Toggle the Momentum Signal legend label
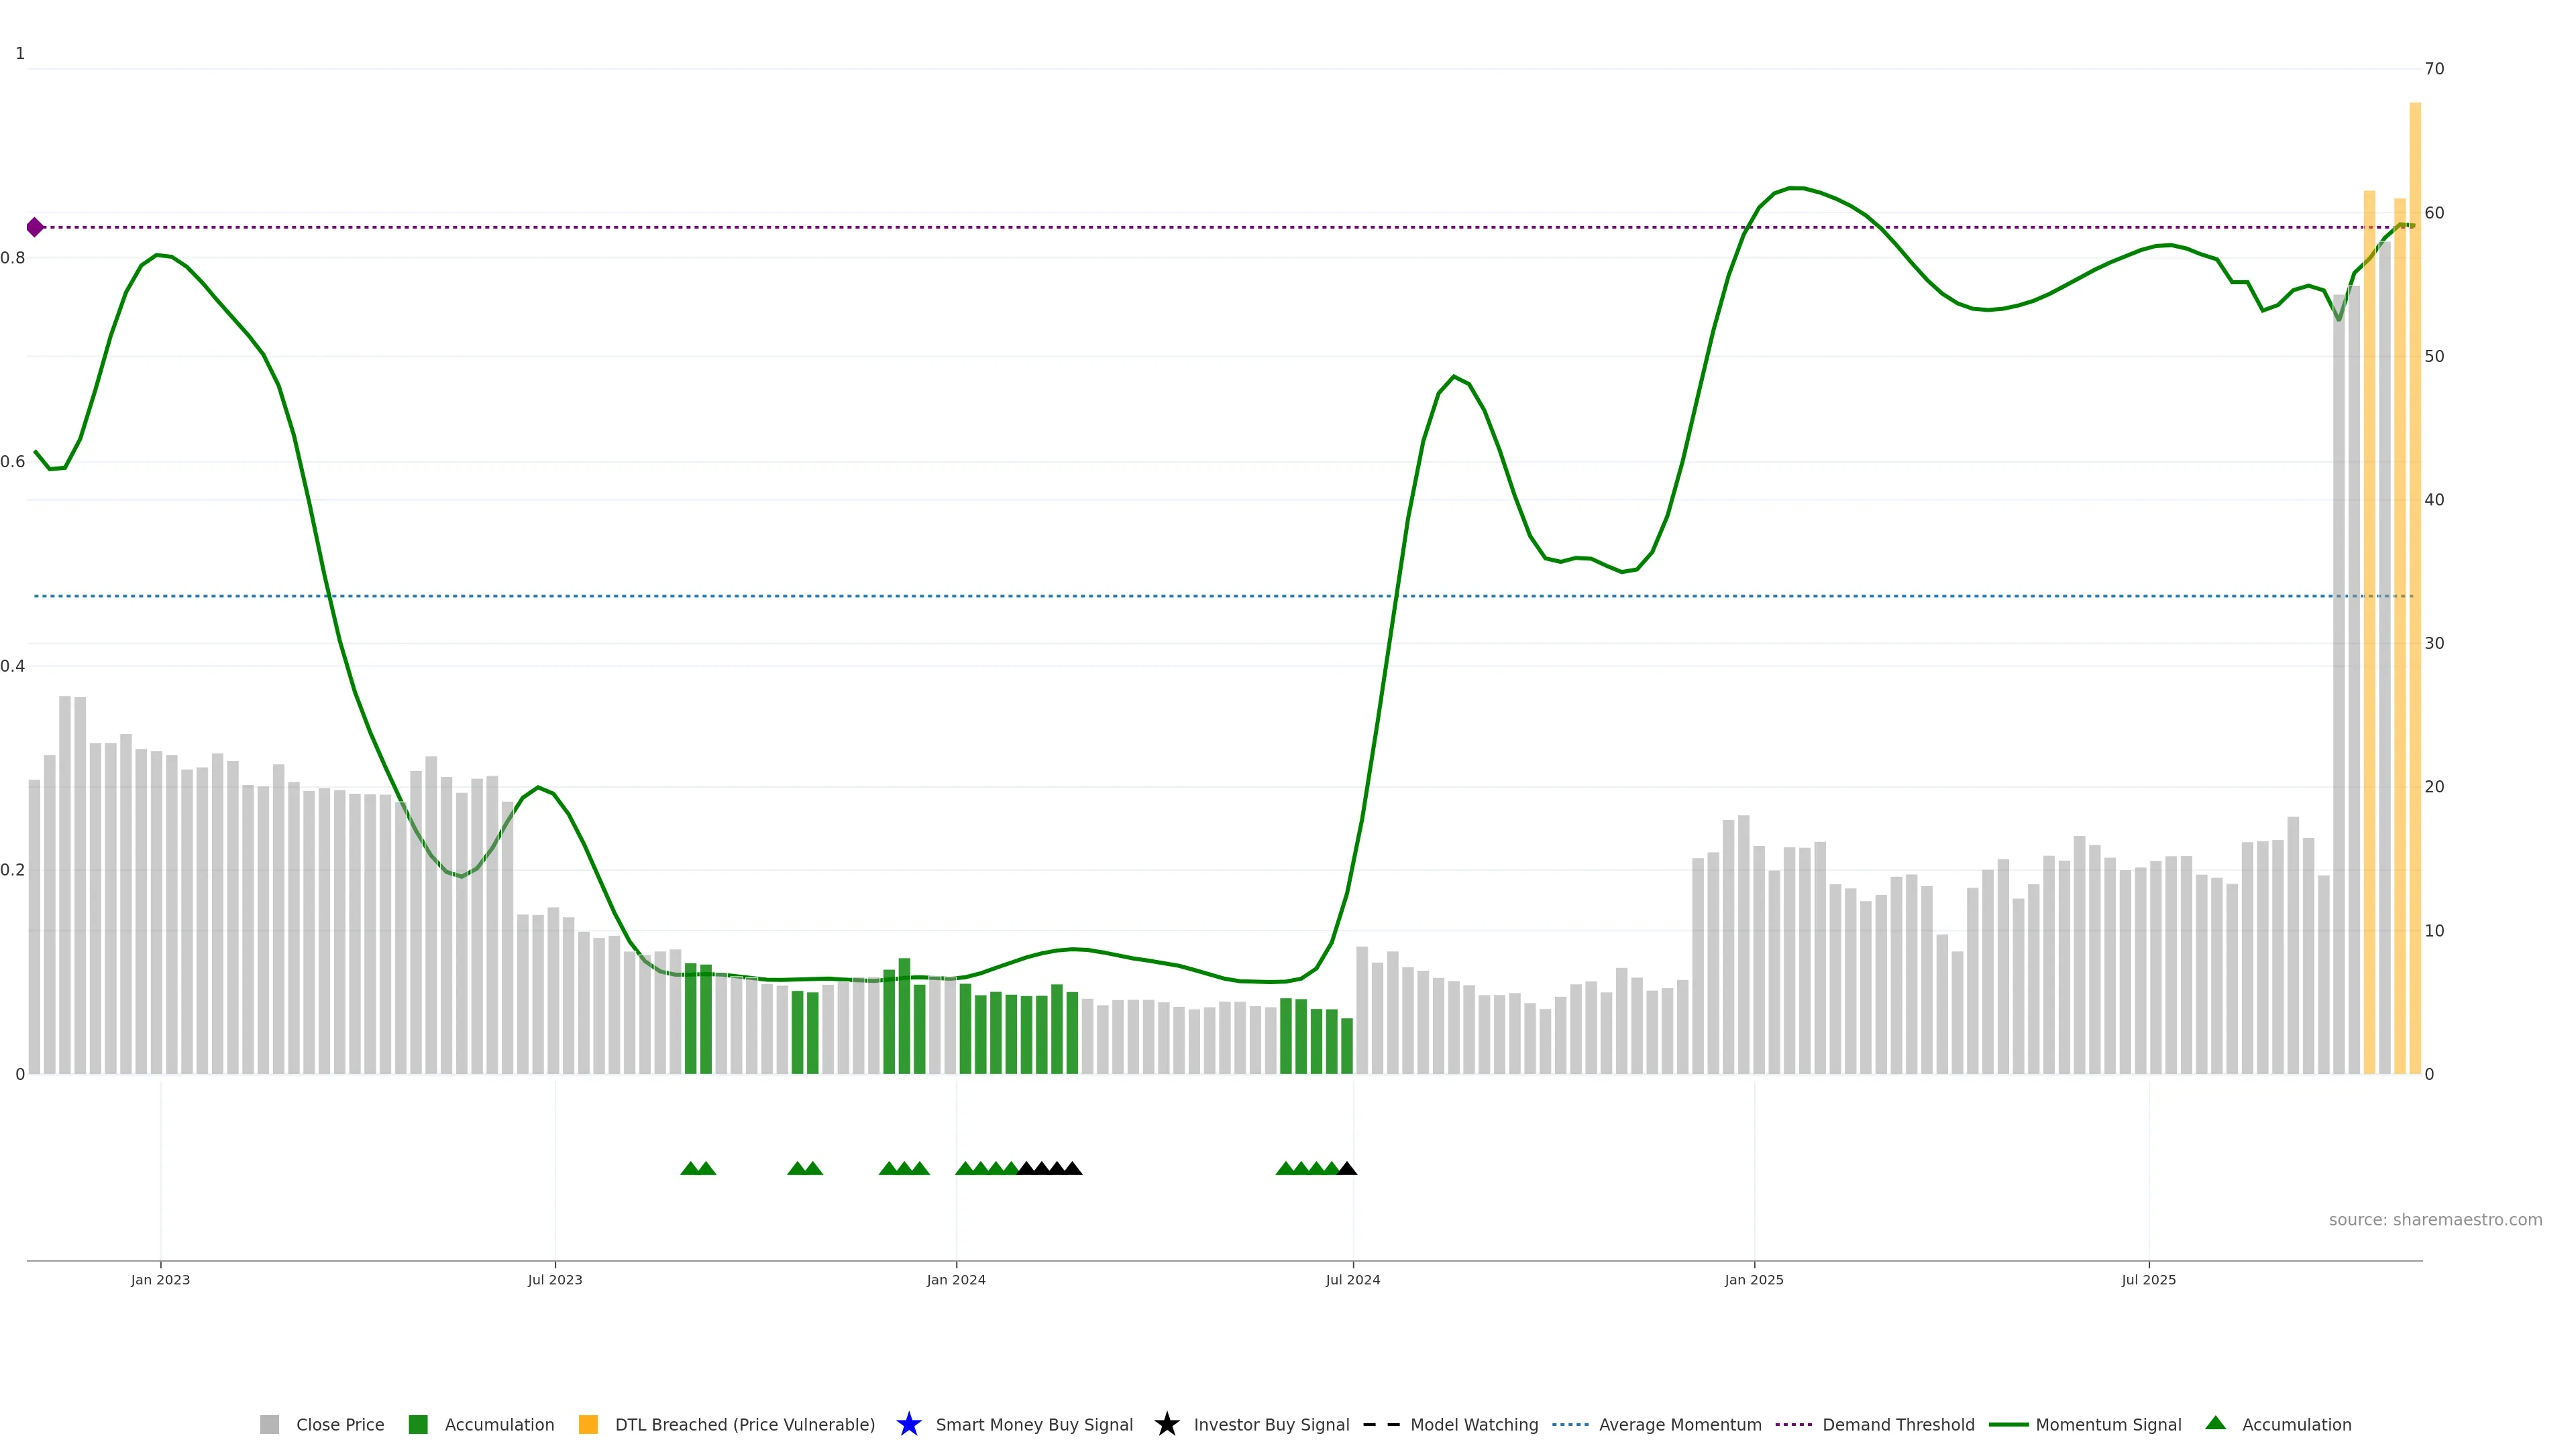 pos(2108,1424)
